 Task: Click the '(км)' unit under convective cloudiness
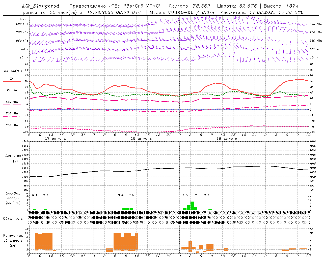[x=13, y=245]
